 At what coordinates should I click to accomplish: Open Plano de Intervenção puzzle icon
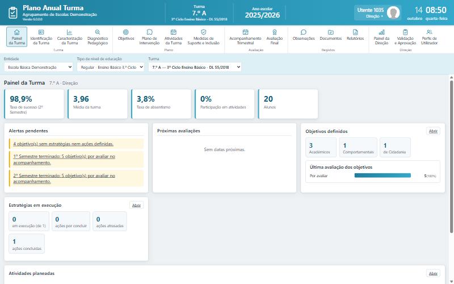click(149, 32)
